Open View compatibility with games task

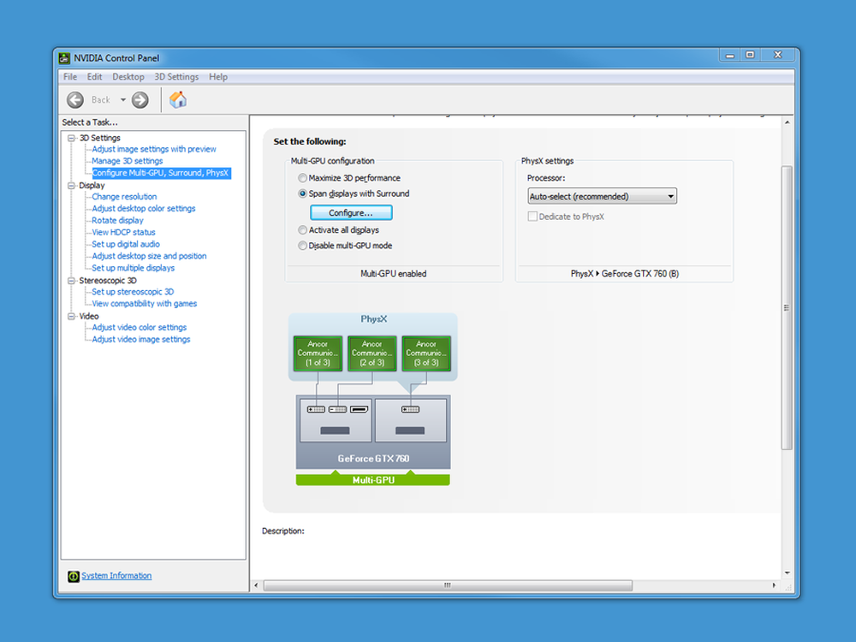[144, 304]
